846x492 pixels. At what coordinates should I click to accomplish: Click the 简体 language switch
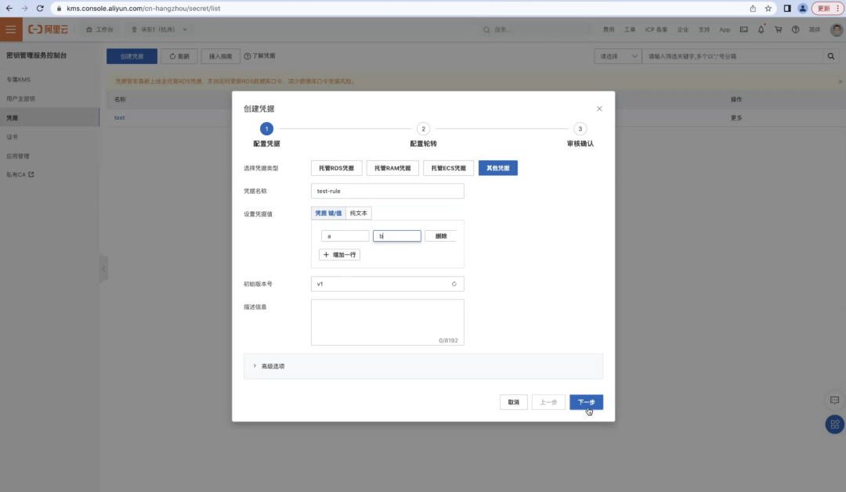815,30
